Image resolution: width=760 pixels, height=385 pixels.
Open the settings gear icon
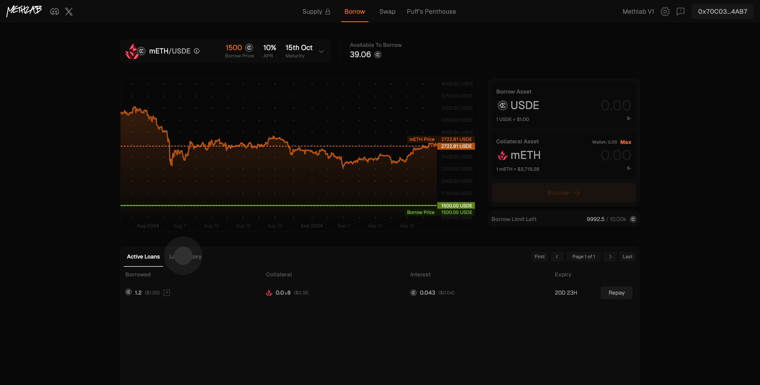665,12
